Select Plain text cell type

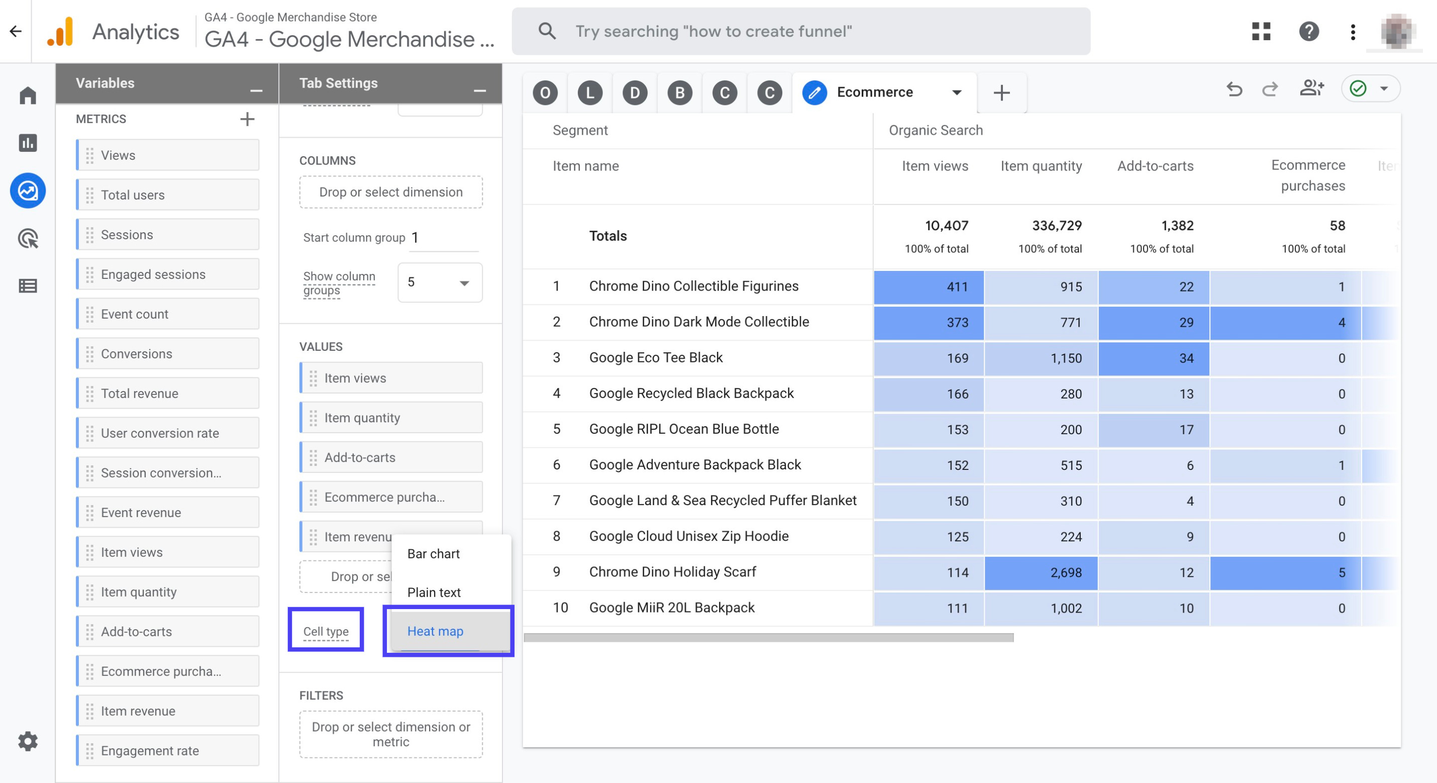(x=451, y=593)
